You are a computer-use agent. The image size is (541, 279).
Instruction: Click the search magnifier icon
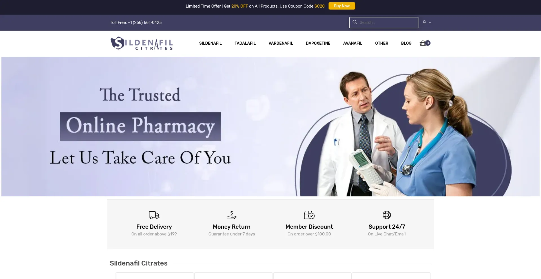355,22
